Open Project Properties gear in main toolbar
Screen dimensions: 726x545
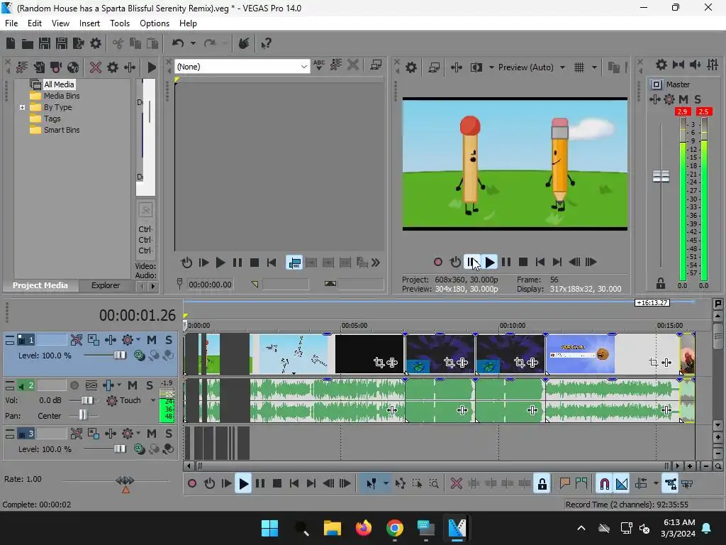(96, 43)
